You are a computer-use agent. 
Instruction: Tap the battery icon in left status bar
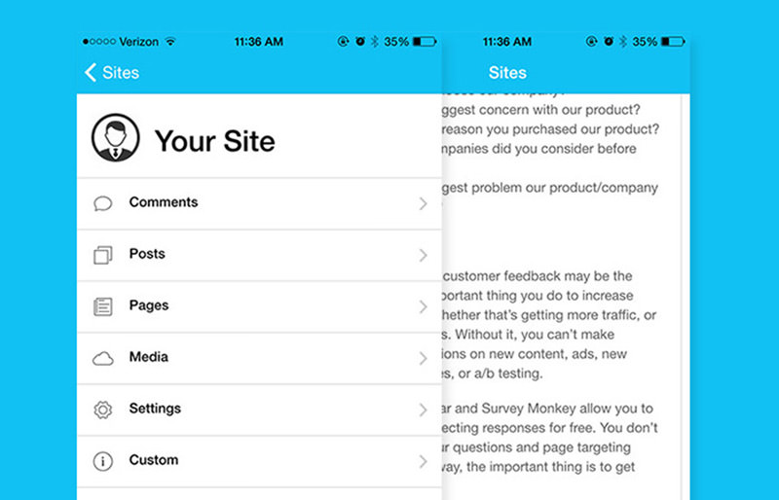pyautogui.click(x=425, y=41)
